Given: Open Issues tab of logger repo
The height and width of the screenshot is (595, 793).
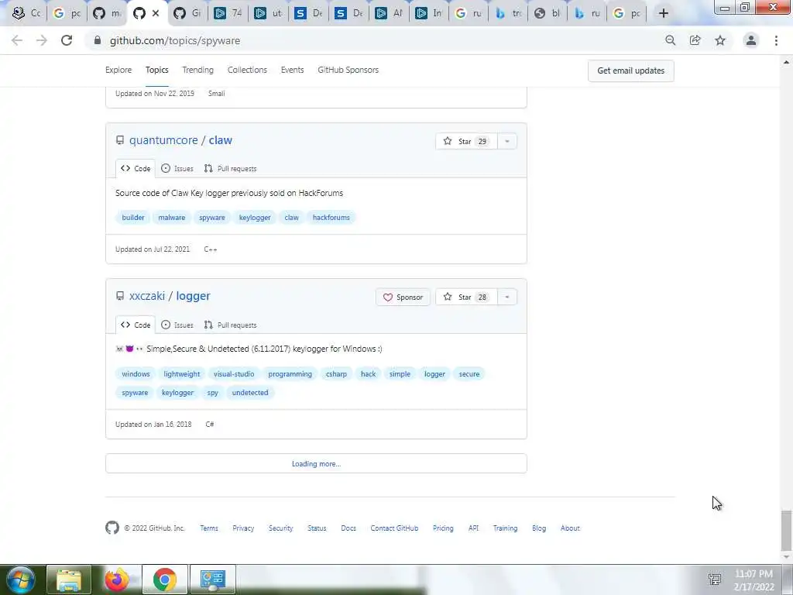Looking at the screenshot, I should pyautogui.click(x=177, y=325).
